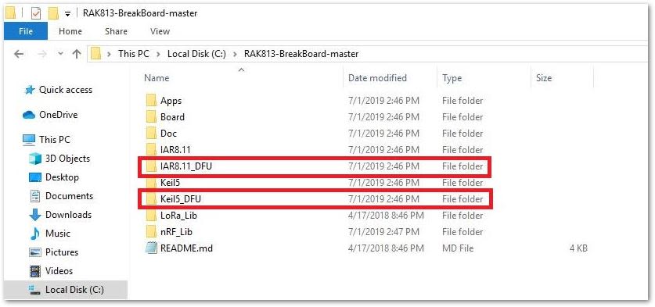Sort by the Date modified column header
Viewport: 655px width, 307px height.
coord(377,78)
